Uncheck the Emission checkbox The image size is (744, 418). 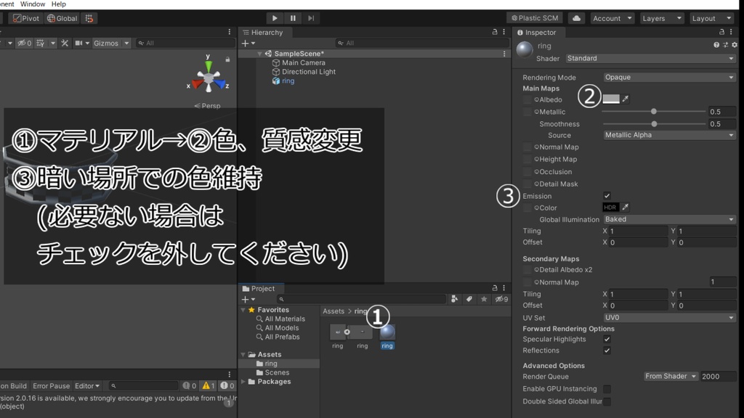[x=607, y=196]
